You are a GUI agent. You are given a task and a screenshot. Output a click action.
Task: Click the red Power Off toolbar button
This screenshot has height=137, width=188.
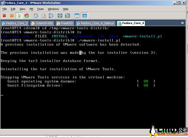coord(4,16)
